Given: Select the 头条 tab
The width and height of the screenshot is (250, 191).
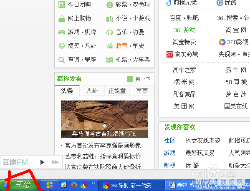Looking at the screenshot, I should click(x=67, y=90).
